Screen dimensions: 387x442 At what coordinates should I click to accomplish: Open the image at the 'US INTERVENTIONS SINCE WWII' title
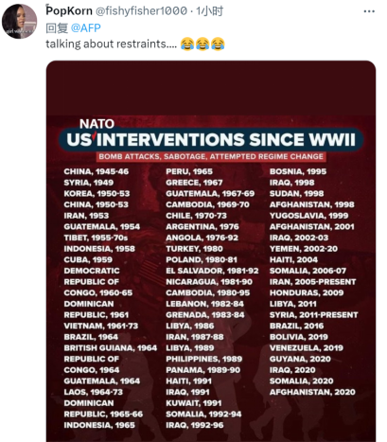point(211,140)
